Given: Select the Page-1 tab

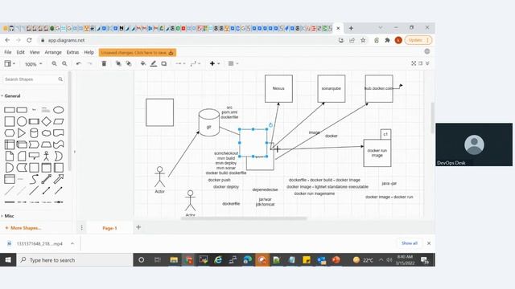Looking at the screenshot, I should (x=109, y=228).
